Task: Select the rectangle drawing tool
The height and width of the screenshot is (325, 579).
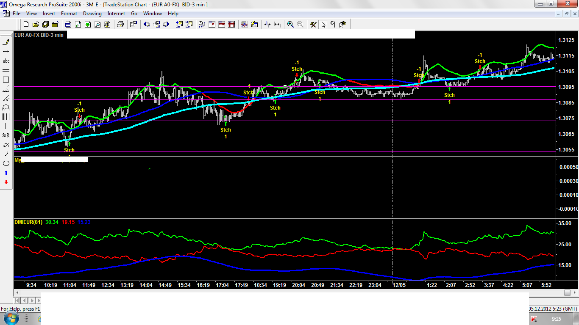Action: (x=6, y=80)
